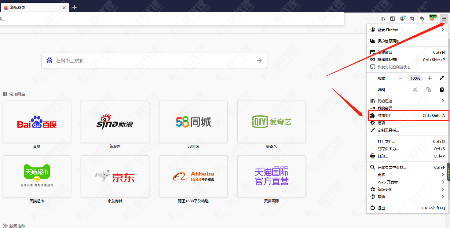This screenshot has height=228, width=450.
Task: Click the copy icon next to 编辑
Action: tap(428, 89)
